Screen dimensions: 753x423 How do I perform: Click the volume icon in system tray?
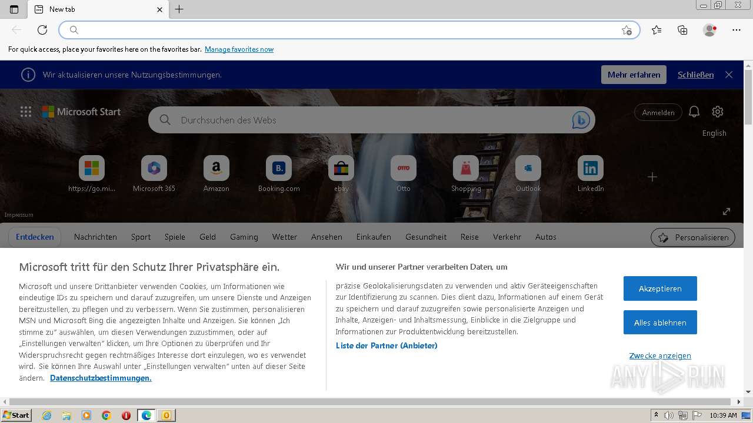tap(669, 415)
